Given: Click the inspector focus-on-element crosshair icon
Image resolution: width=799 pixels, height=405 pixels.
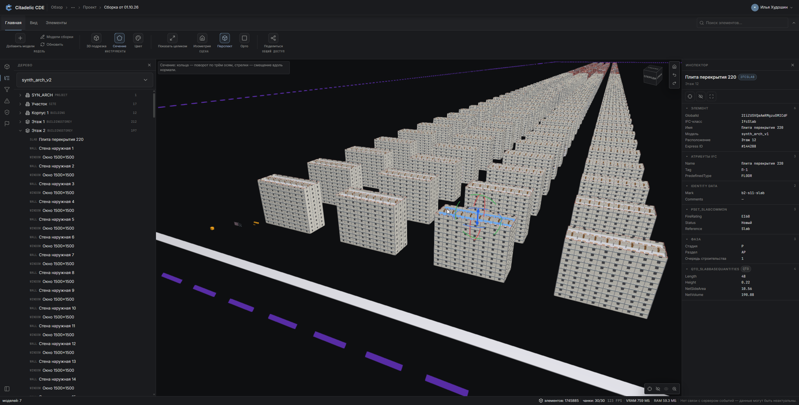Looking at the screenshot, I should pyautogui.click(x=690, y=96).
